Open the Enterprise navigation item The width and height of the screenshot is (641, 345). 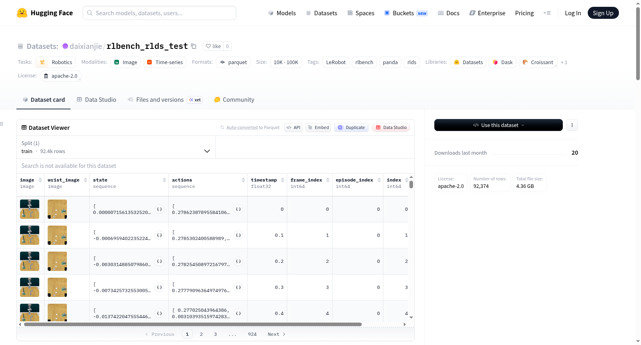pyautogui.click(x=488, y=13)
